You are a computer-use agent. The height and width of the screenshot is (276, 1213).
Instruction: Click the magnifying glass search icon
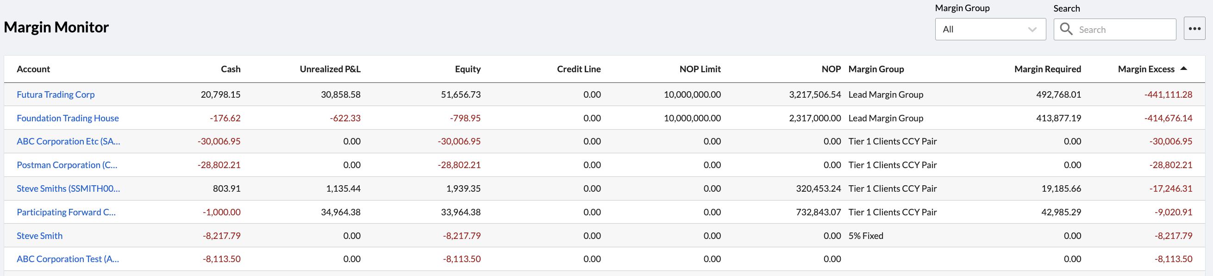pos(1066,29)
